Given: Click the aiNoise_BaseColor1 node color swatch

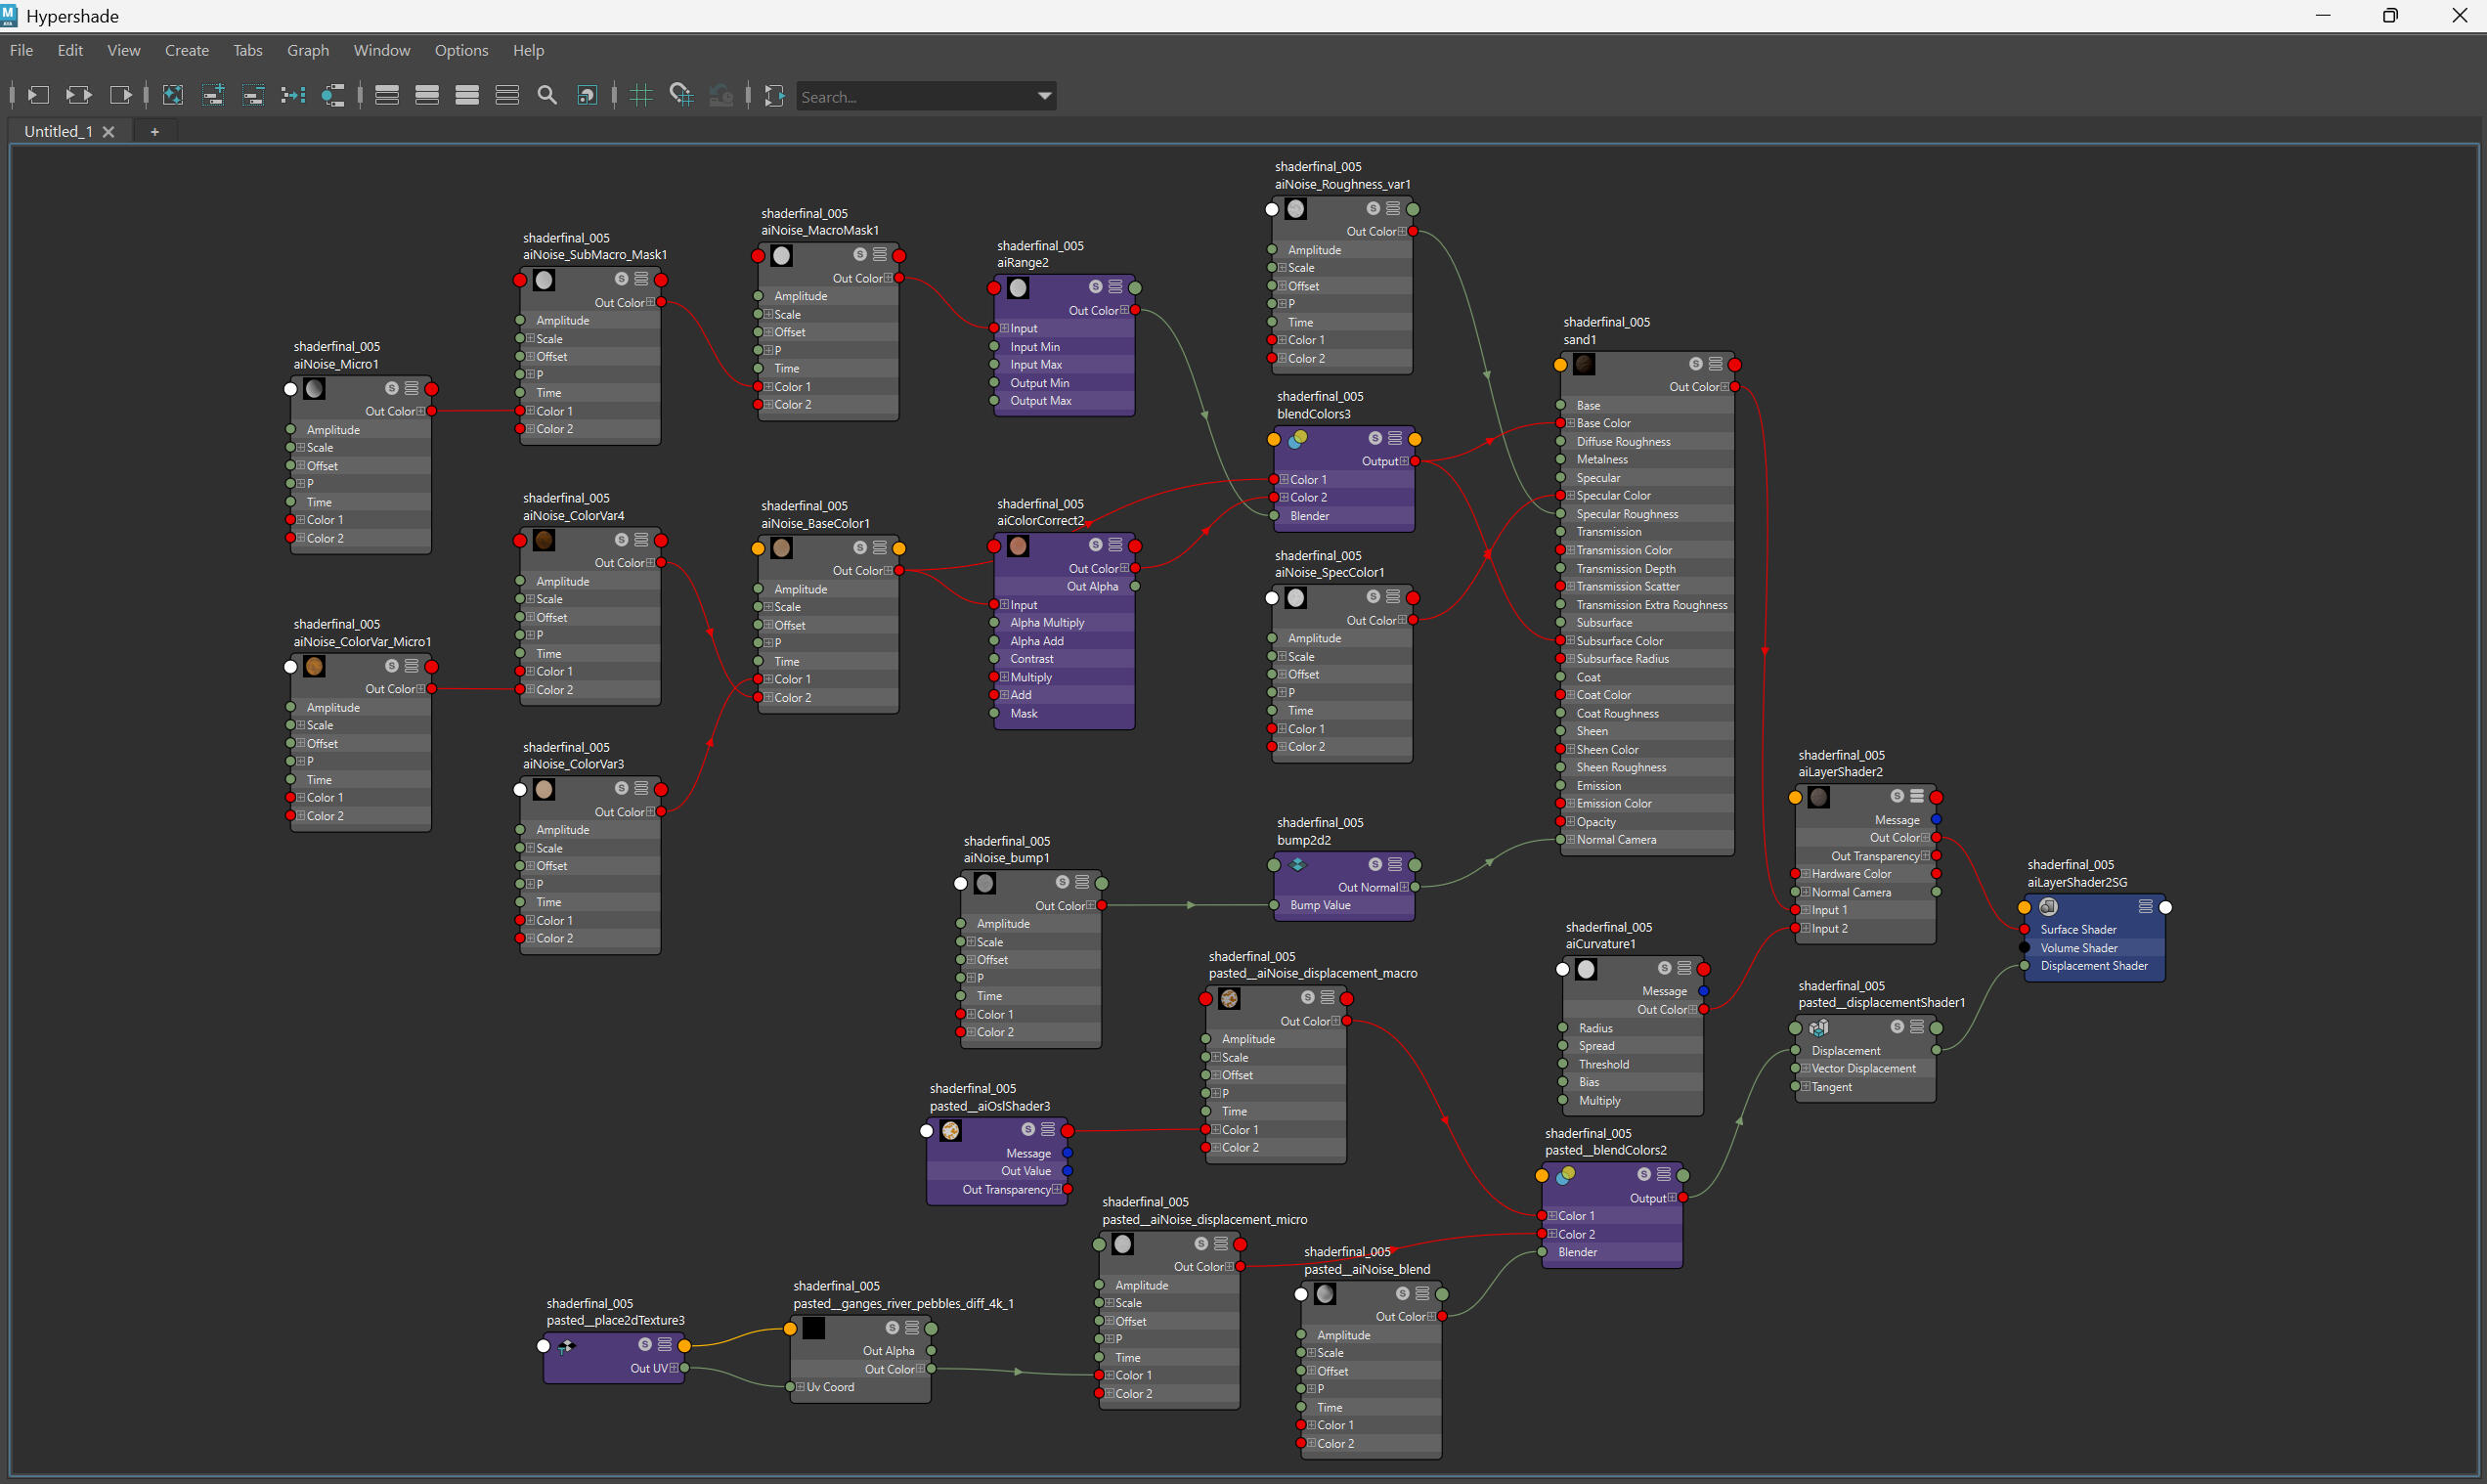Looking at the screenshot, I should tap(782, 548).
